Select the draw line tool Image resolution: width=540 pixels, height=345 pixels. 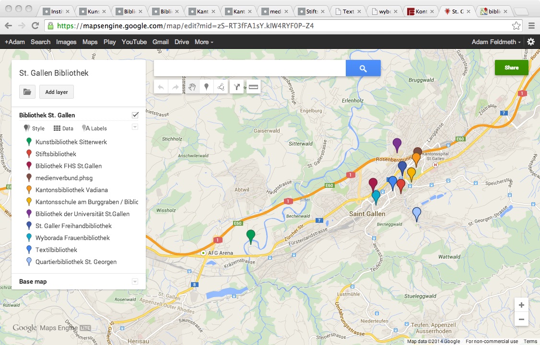point(221,87)
